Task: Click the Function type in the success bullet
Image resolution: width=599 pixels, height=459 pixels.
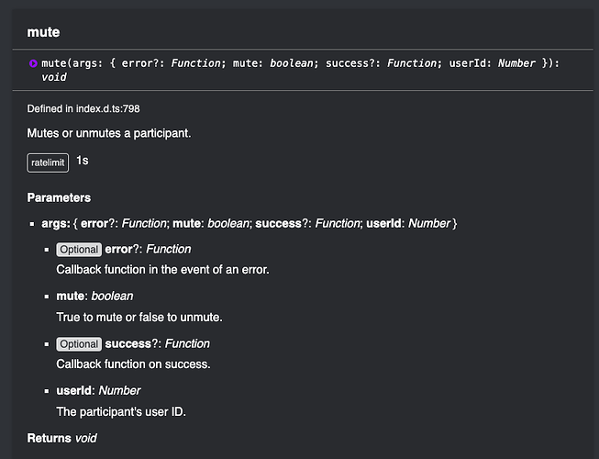Action: click(187, 343)
